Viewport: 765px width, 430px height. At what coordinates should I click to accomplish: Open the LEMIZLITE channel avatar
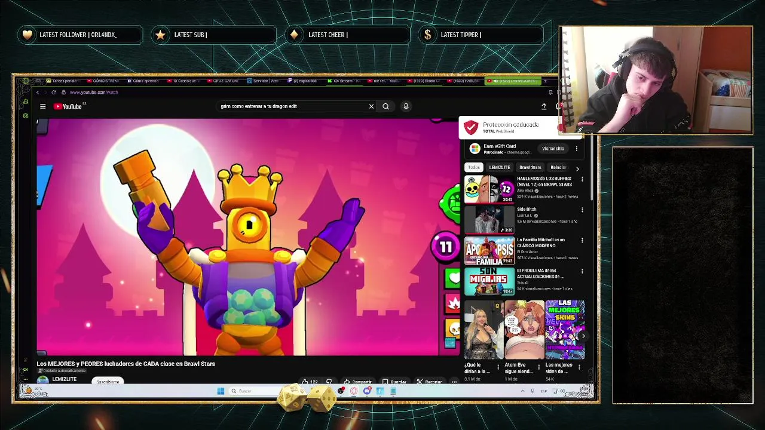pyautogui.click(x=42, y=380)
